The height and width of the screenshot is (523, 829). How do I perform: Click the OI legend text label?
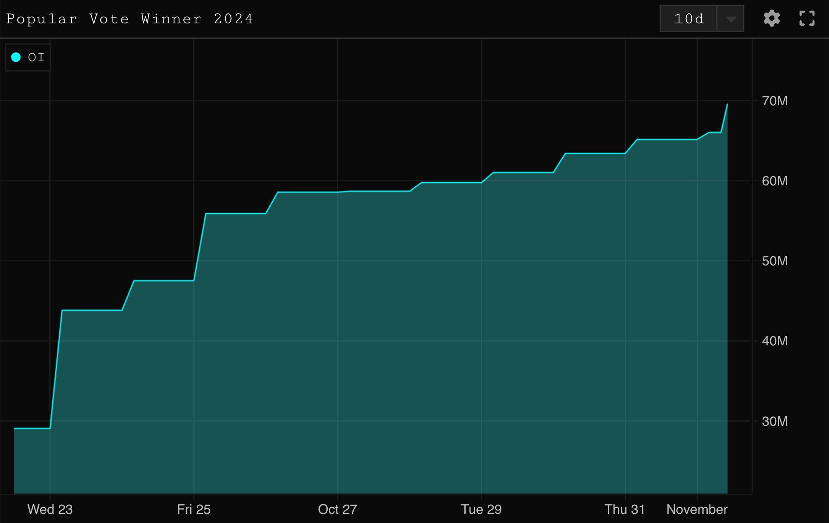point(36,57)
